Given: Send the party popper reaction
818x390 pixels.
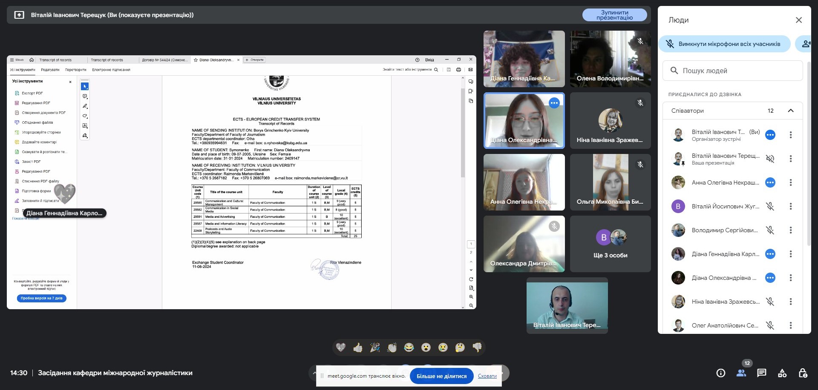Looking at the screenshot, I should click(x=375, y=348).
